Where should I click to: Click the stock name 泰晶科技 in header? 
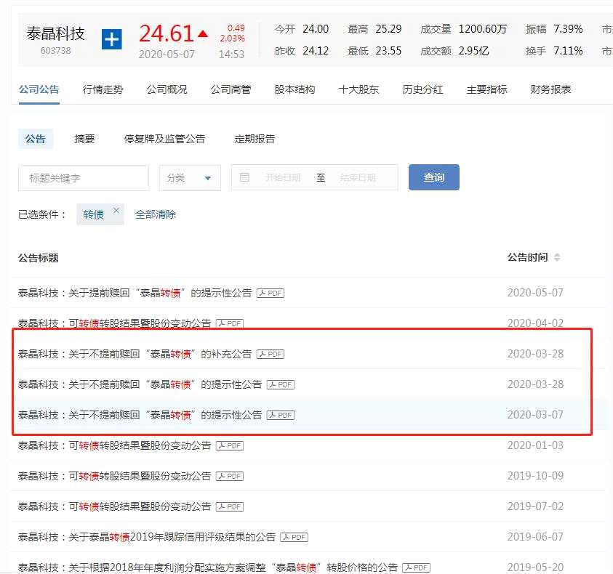tap(55, 34)
